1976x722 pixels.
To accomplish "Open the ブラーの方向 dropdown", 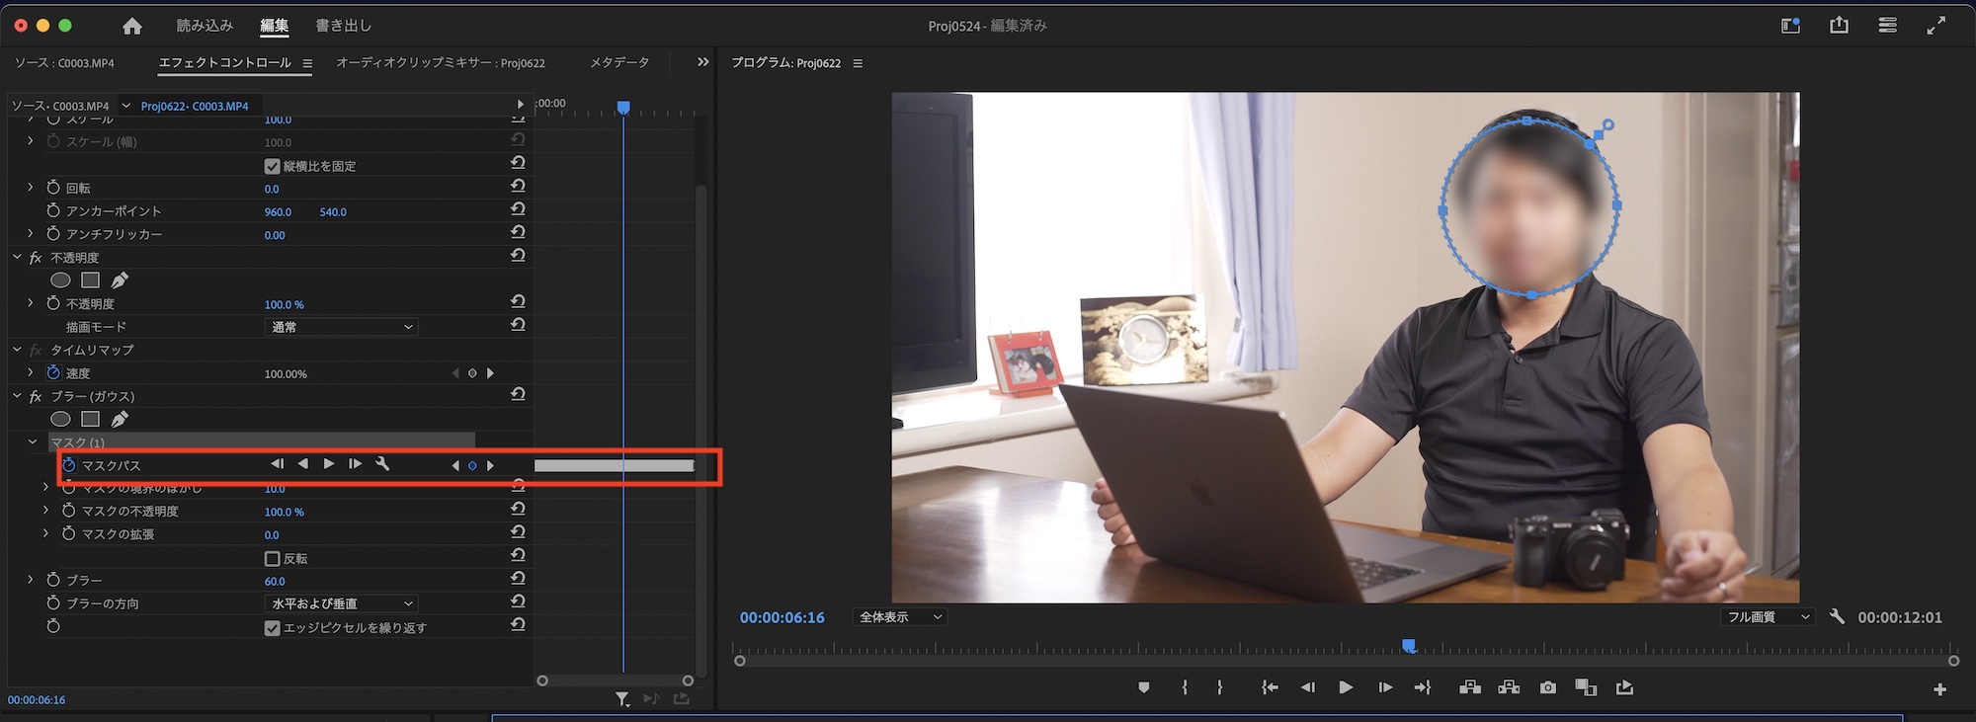I will [342, 603].
